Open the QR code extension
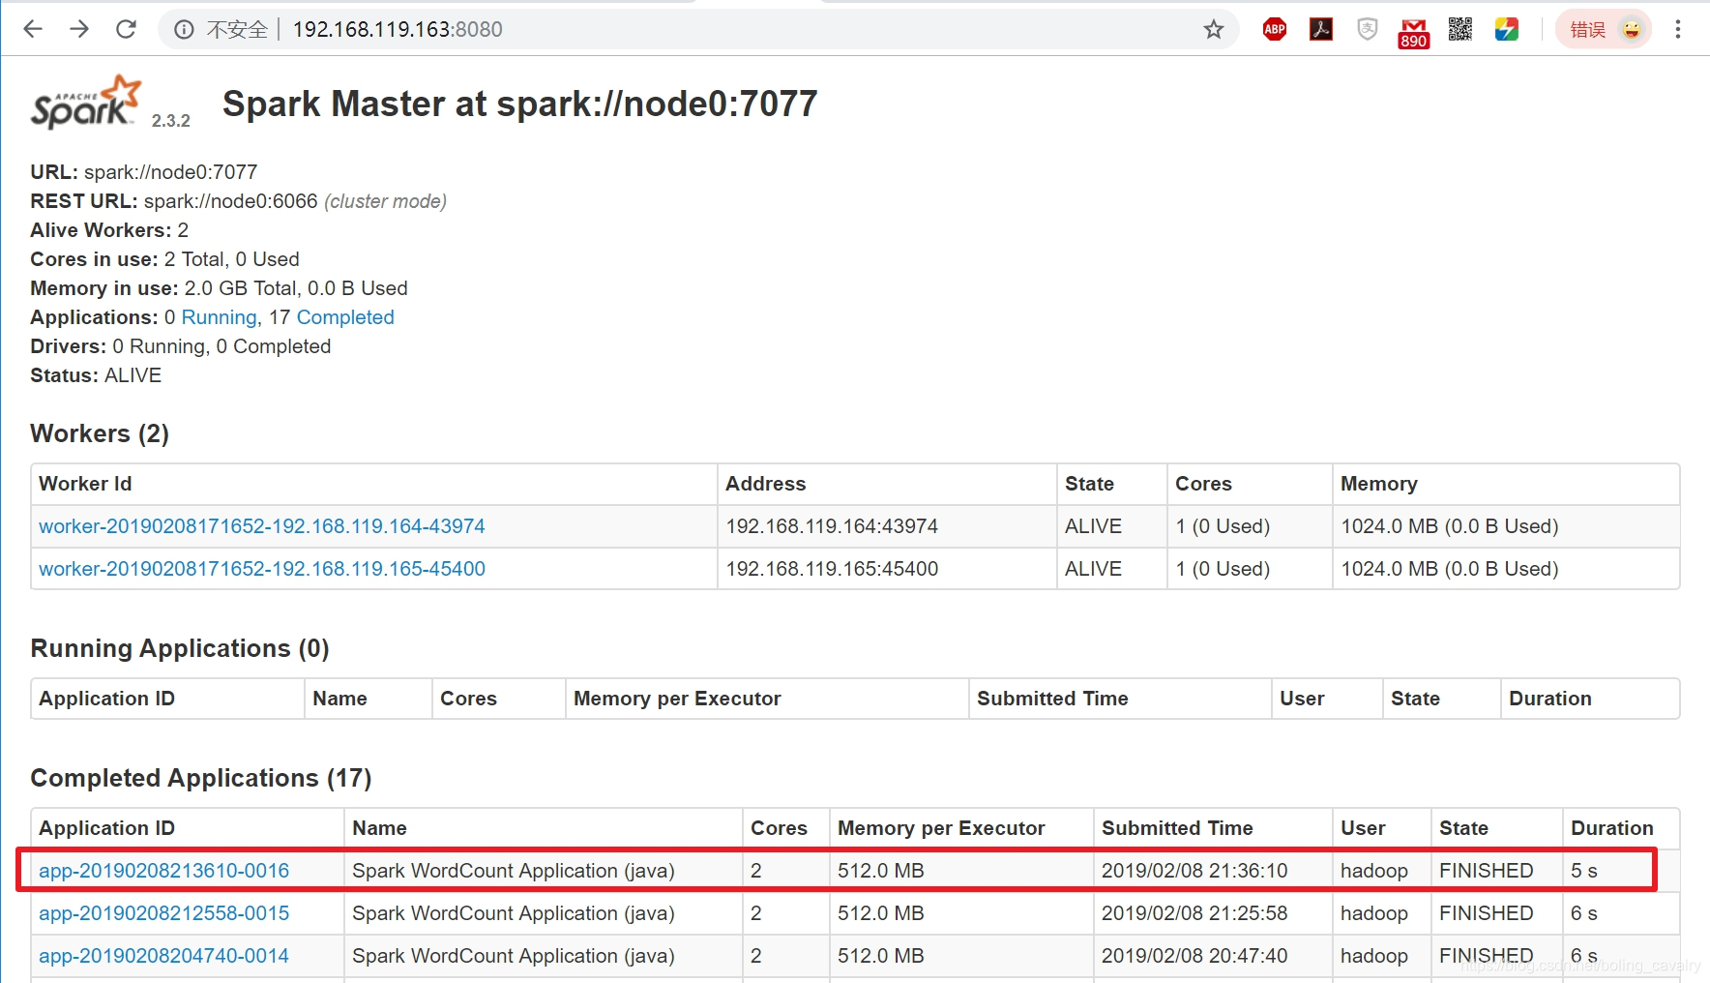 [1460, 29]
